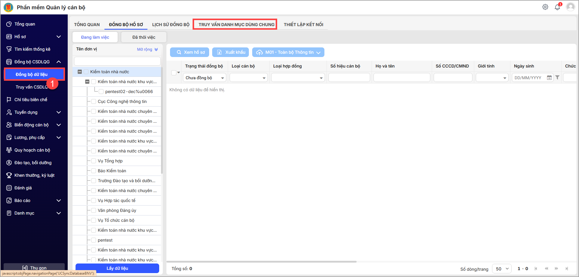Image resolution: width=579 pixels, height=277 pixels.
Task: Switch to Lịch sử đồng bộ tab
Action: pyautogui.click(x=171, y=25)
